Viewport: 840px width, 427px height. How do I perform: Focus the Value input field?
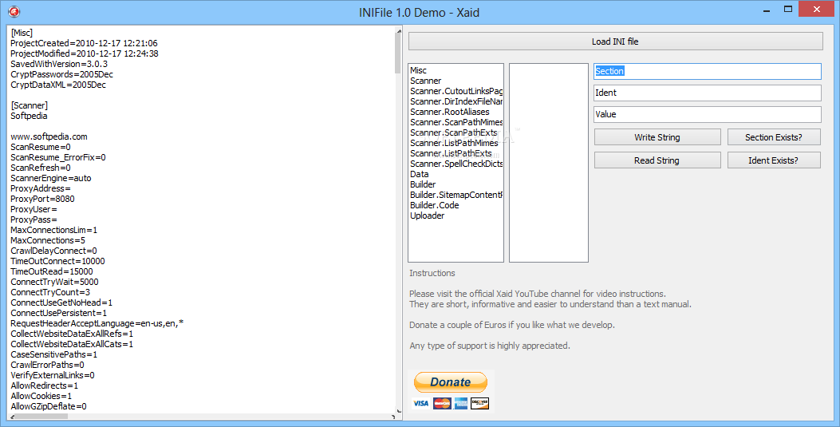(707, 114)
